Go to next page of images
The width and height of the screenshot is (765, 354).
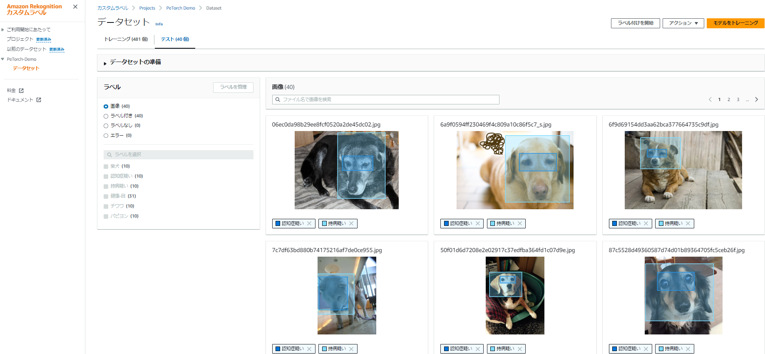click(756, 99)
